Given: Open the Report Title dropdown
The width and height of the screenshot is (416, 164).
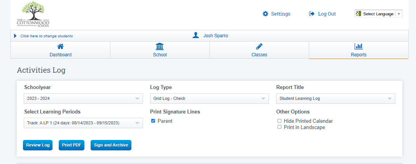Looking at the screenshot, I should (336, 99).
